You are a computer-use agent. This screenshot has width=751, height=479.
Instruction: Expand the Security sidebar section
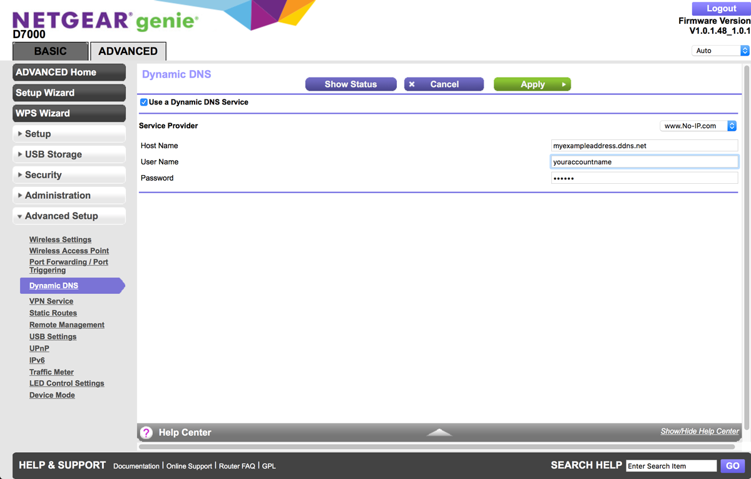[69, 175]
